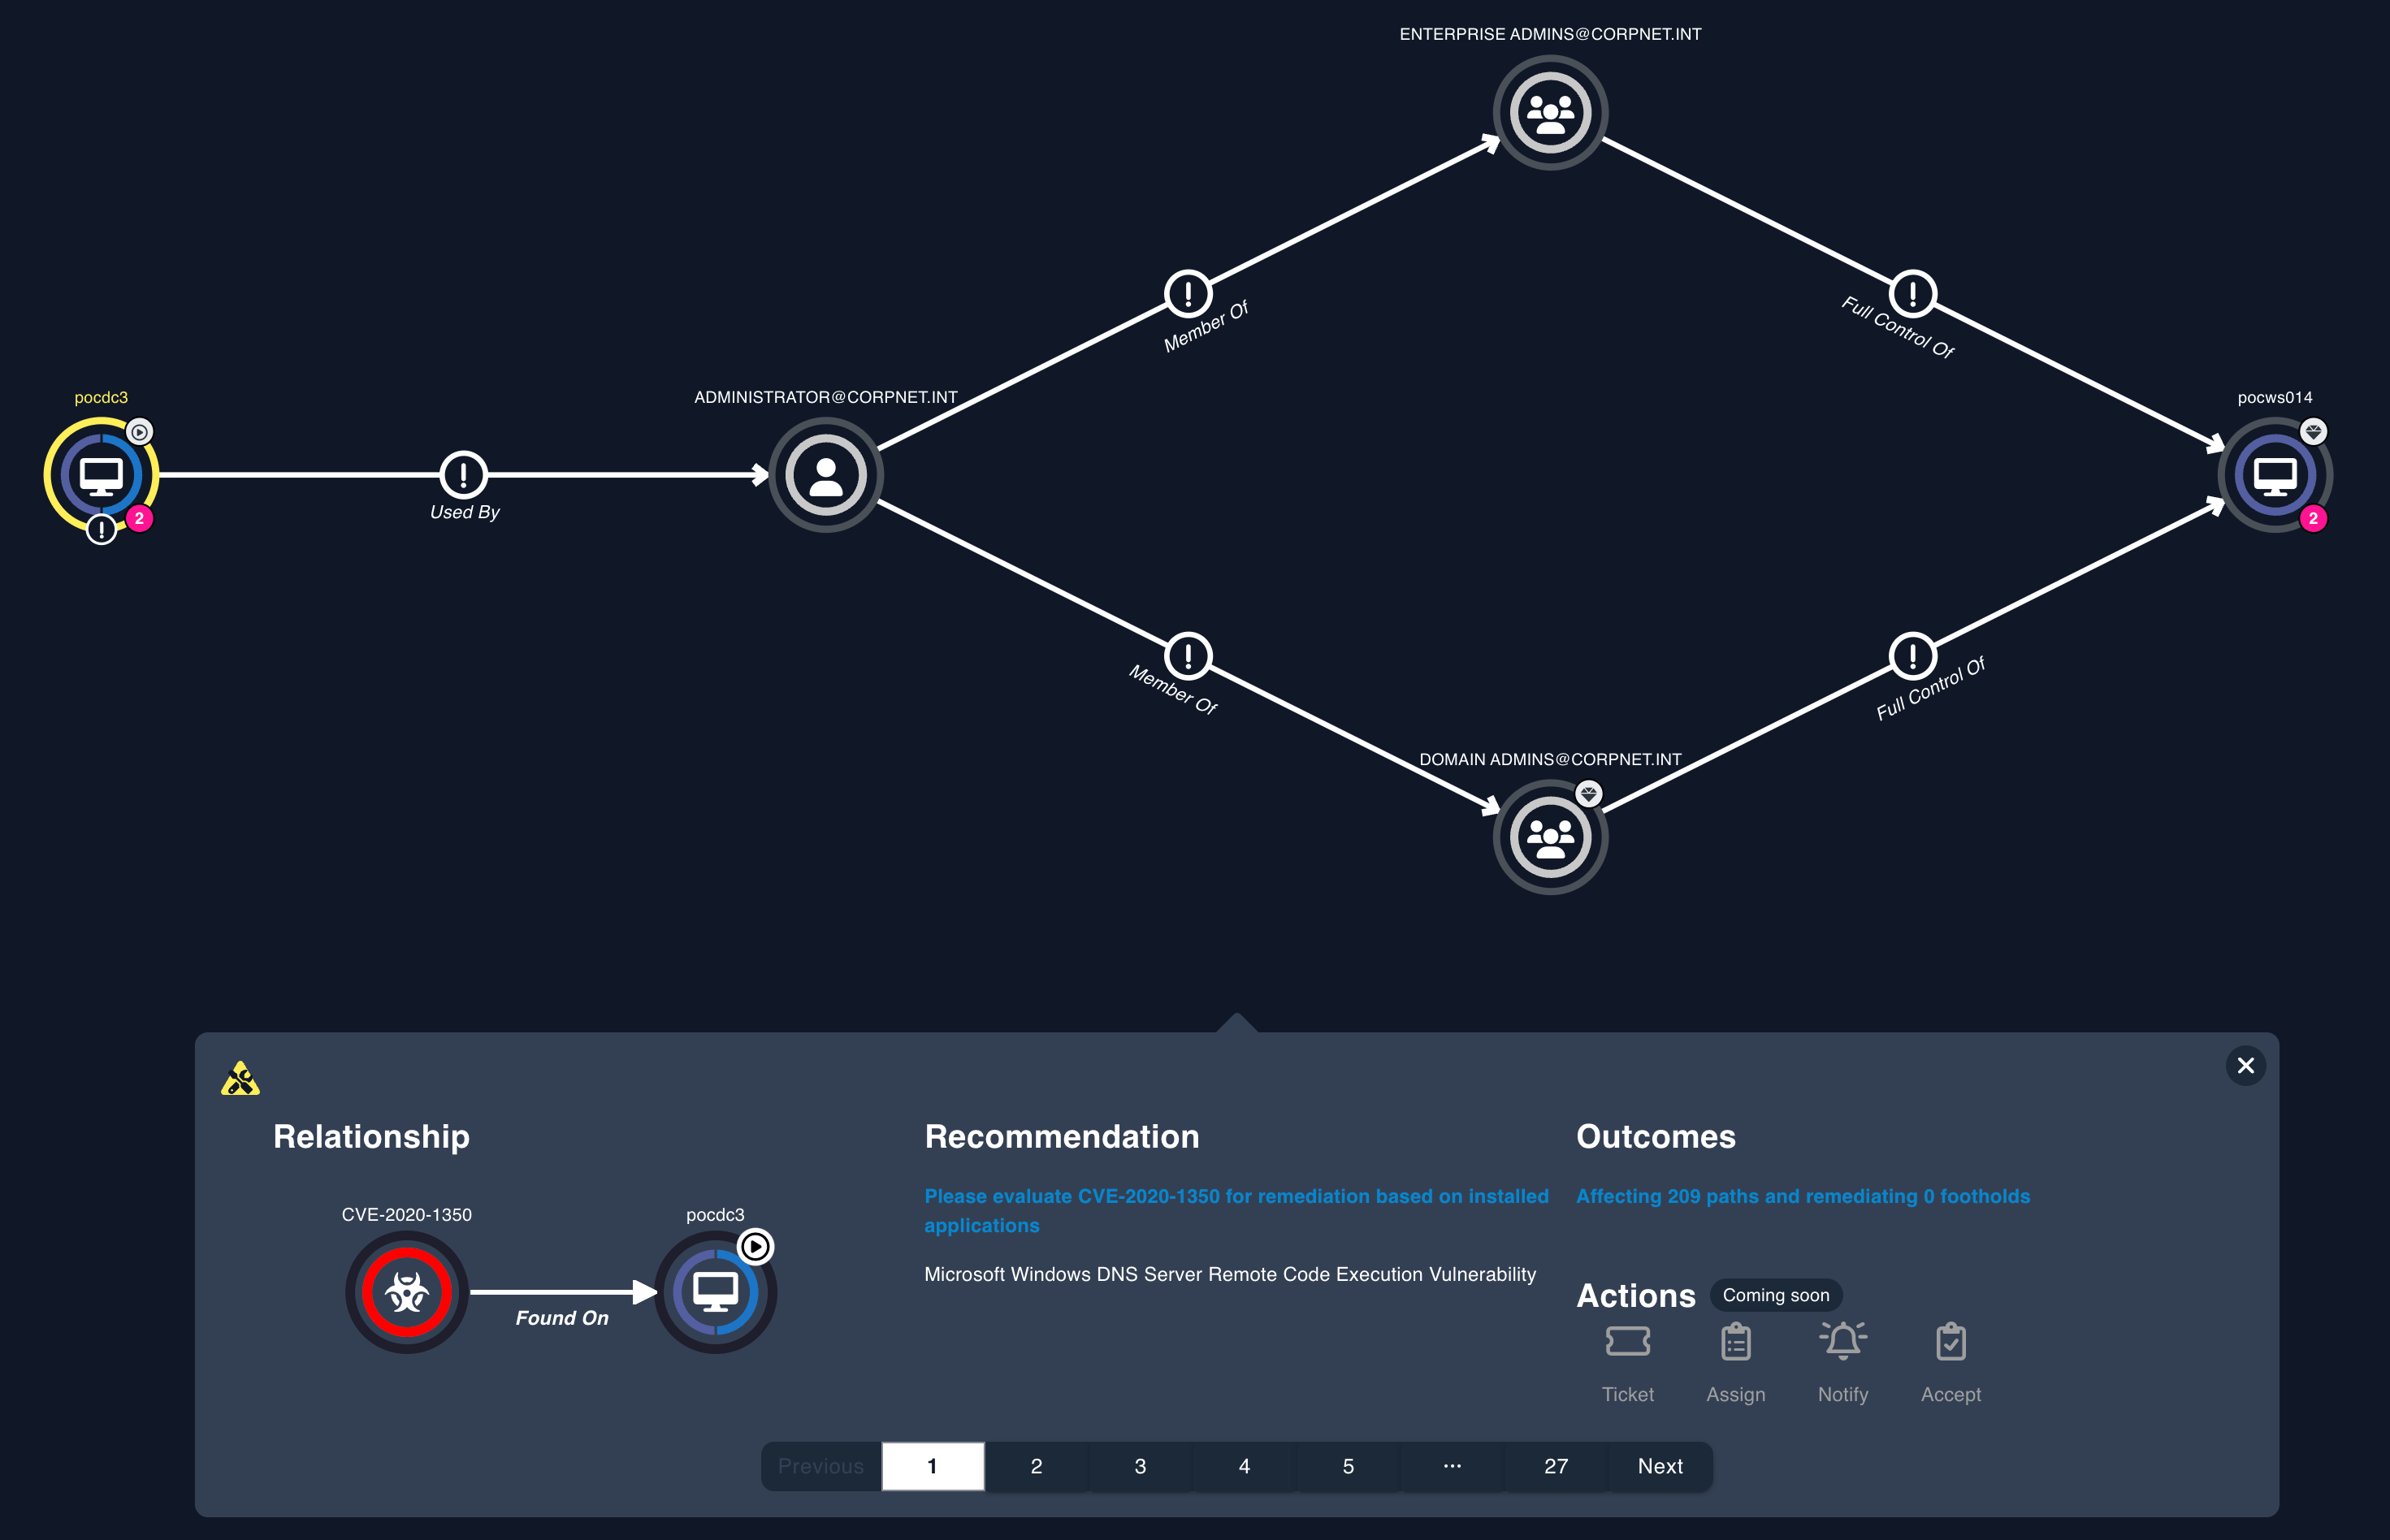Select page 2 of results
Screen dimensions: 2390x1540
click(1035, 1465)
